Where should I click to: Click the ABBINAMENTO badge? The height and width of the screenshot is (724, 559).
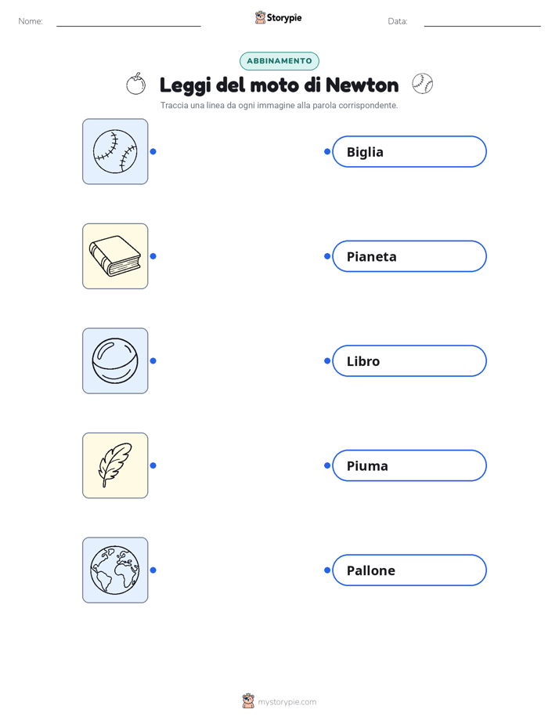coord(279,61)
